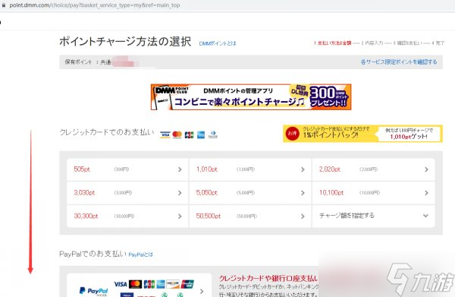The image size is (455, 297).
Task: Click the Mastercard logo in PayPal box
Action: coord(135,284)
